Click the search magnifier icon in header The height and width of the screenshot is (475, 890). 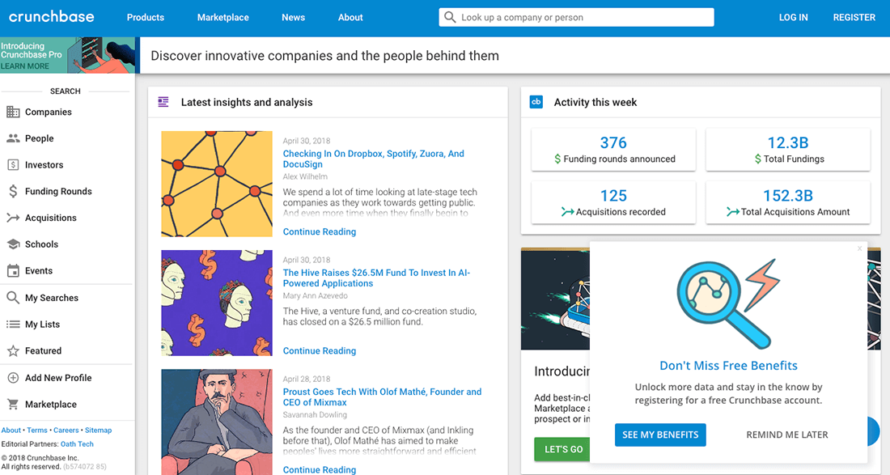pyautogui.click(x=450, y=17)
